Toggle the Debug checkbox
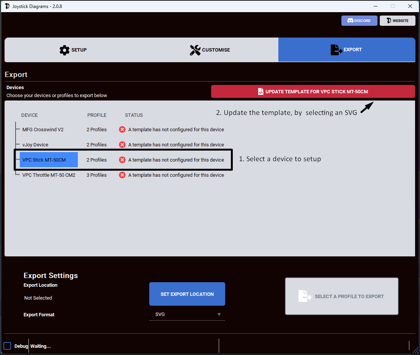 [x=7, y=346]
